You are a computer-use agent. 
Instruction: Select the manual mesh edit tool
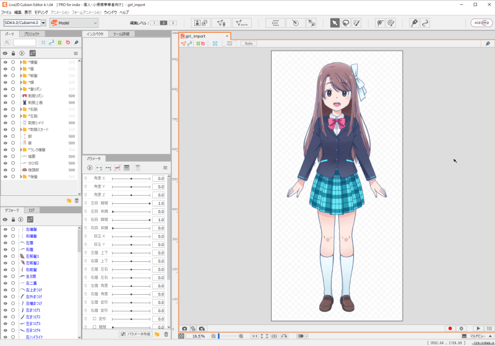point(221,23)
